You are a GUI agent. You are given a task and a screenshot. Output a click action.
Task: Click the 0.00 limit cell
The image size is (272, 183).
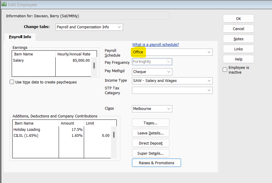pos(97,136)
